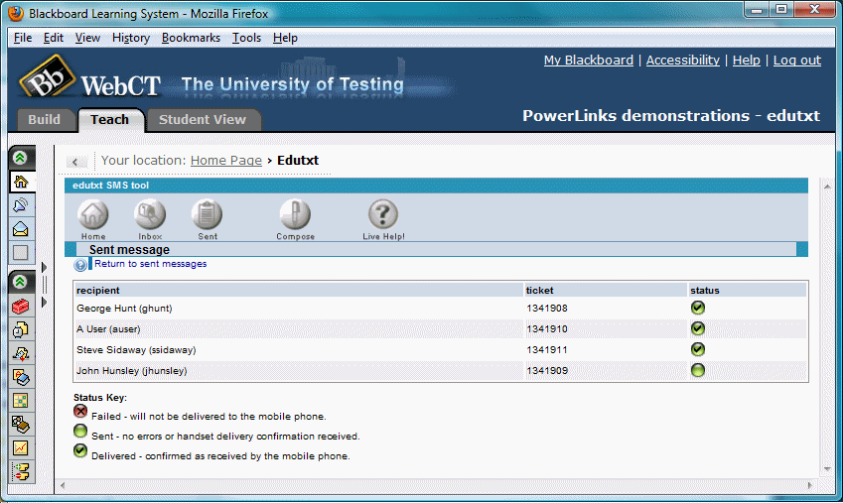Click George Hunt's delivered status icon
Image resolution: width=843 pixels, height=503 pixels.
point(698,308)
